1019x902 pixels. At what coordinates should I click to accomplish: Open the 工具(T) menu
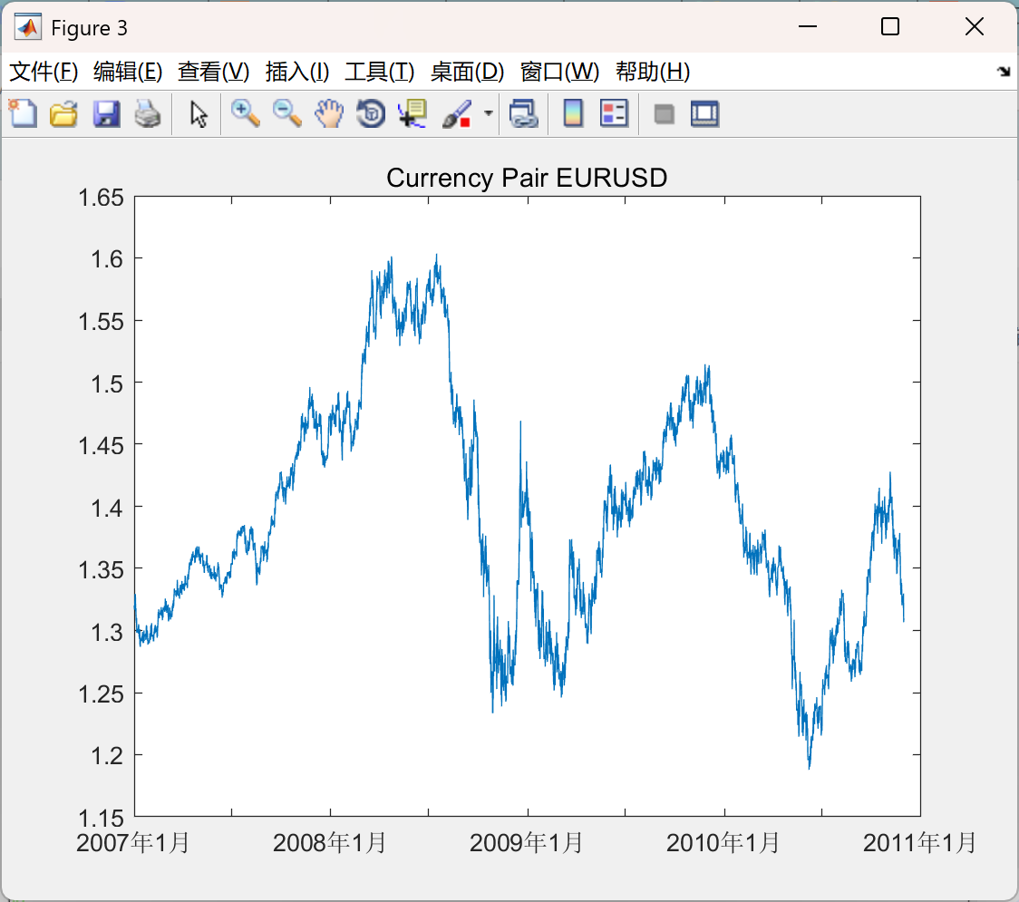point(380,72)
